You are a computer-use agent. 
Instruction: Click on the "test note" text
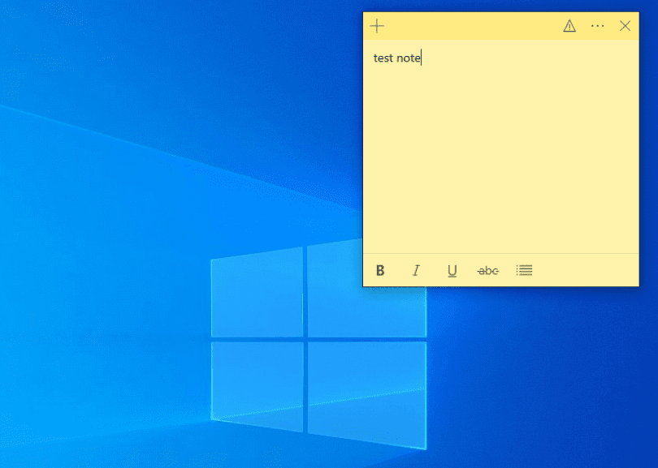(397, 58)
